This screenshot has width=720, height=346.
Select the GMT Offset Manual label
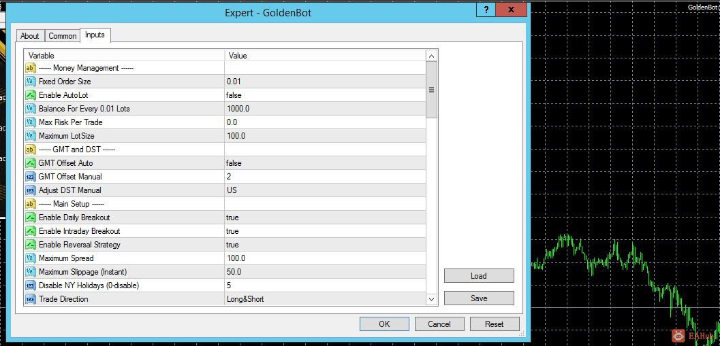point(70,177)
